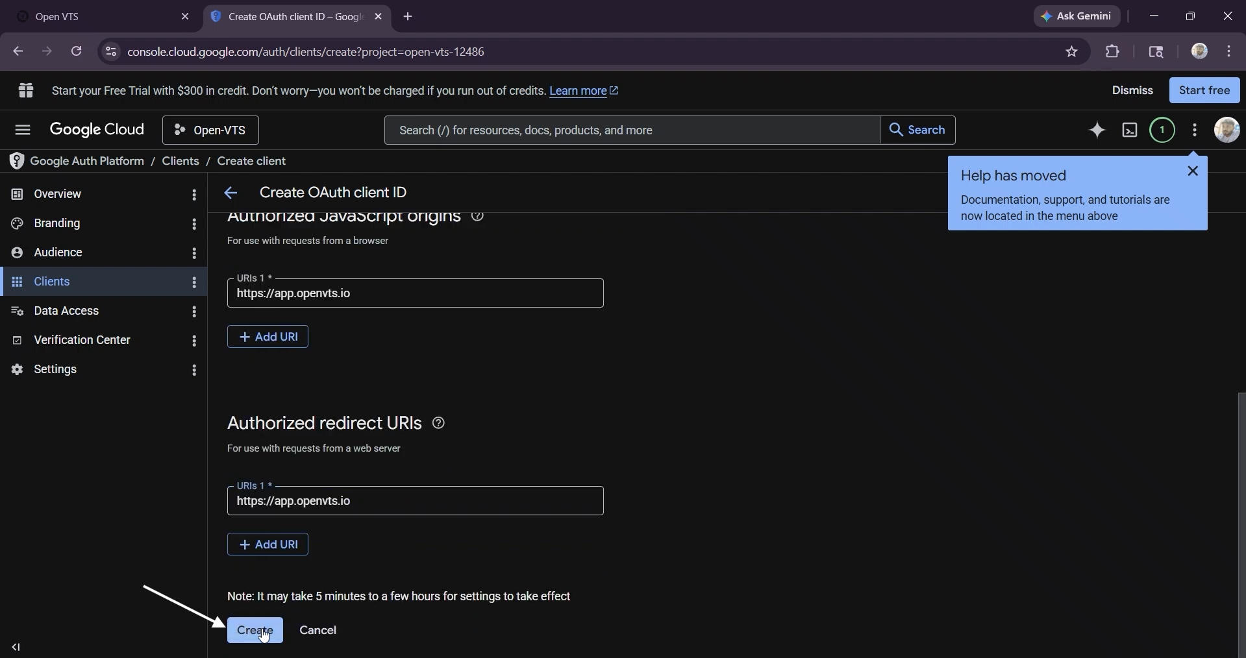The width and height of the screenshot is (1246, 658).
Task: Click the Create button
Action: click(x=255, y=630)
